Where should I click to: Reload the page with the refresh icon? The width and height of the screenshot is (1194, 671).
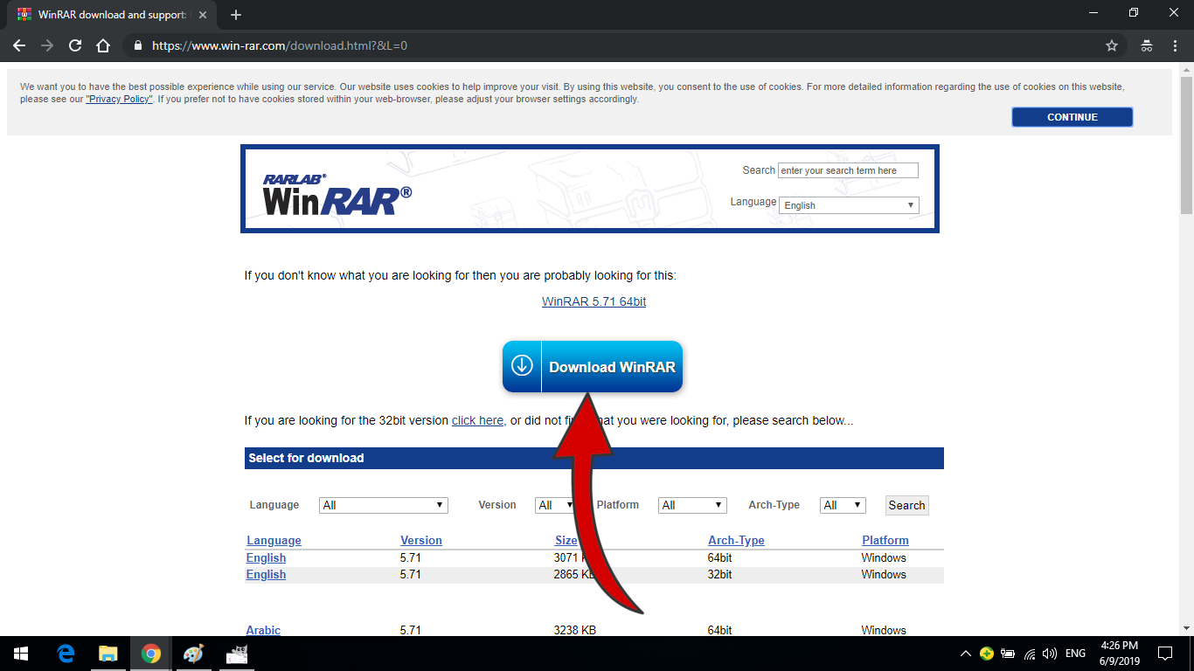75,45
